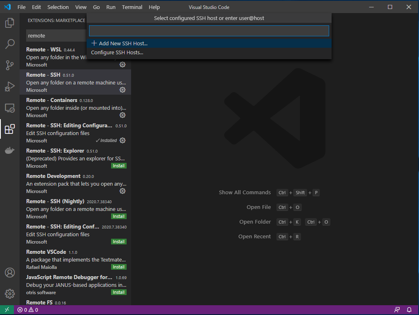Image resolution: width=419 pixels, height=315 pixels.
Task: Open problems via errors and warnings indicator
Action: pyautogui.click(x=28, y=310)
